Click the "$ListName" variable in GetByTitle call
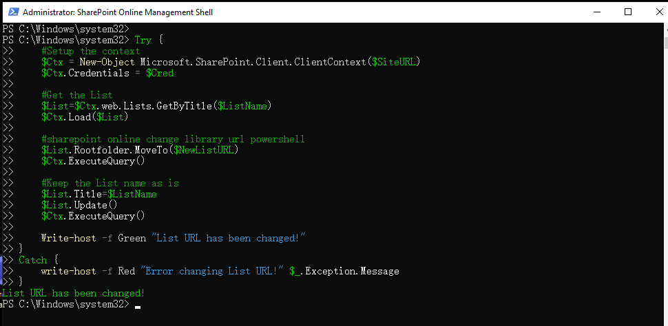Image resolution: width=668 pixels, height=326 pixels. tap(242, 106)
